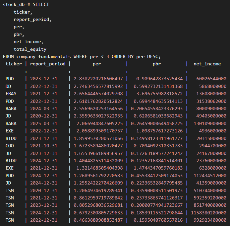
Task: Select date 2025-03-31 in BABA row
Action: pos(44,123)
